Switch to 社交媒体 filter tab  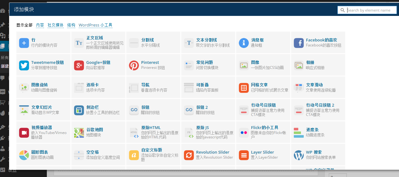tap(56, 25)
